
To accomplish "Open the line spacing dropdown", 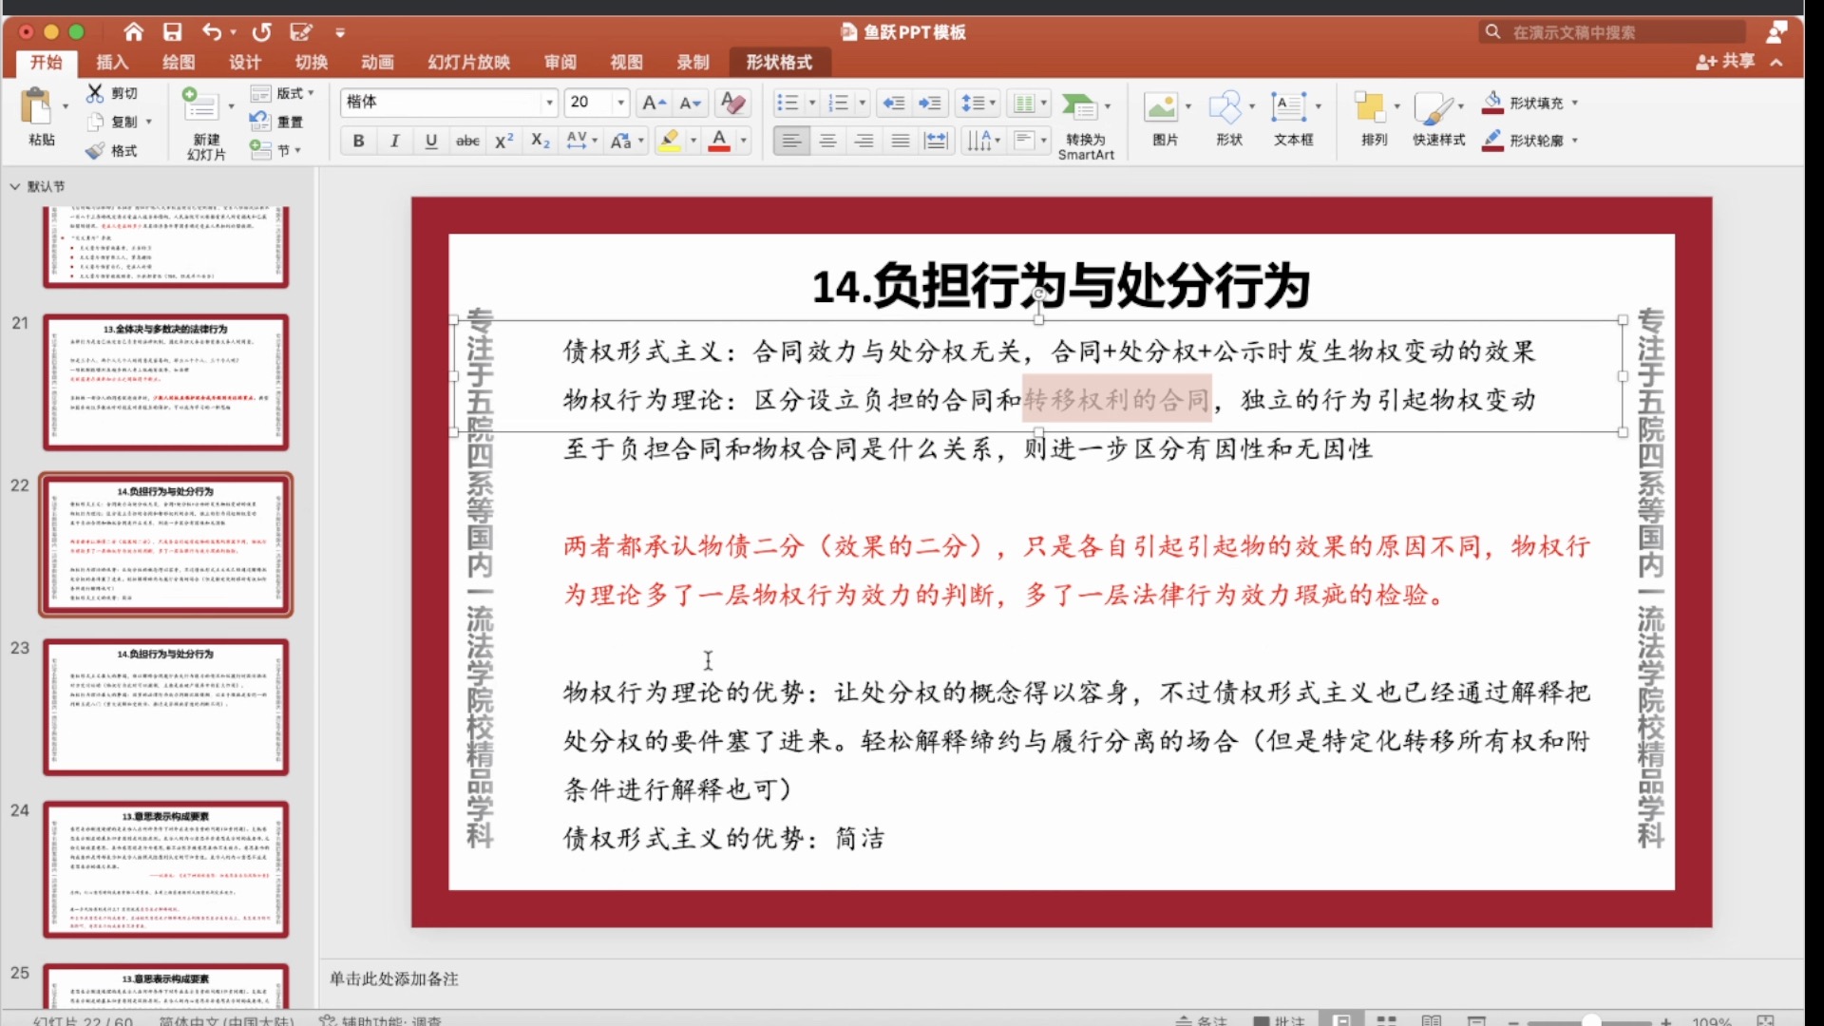I will click(x=978, y=103).
